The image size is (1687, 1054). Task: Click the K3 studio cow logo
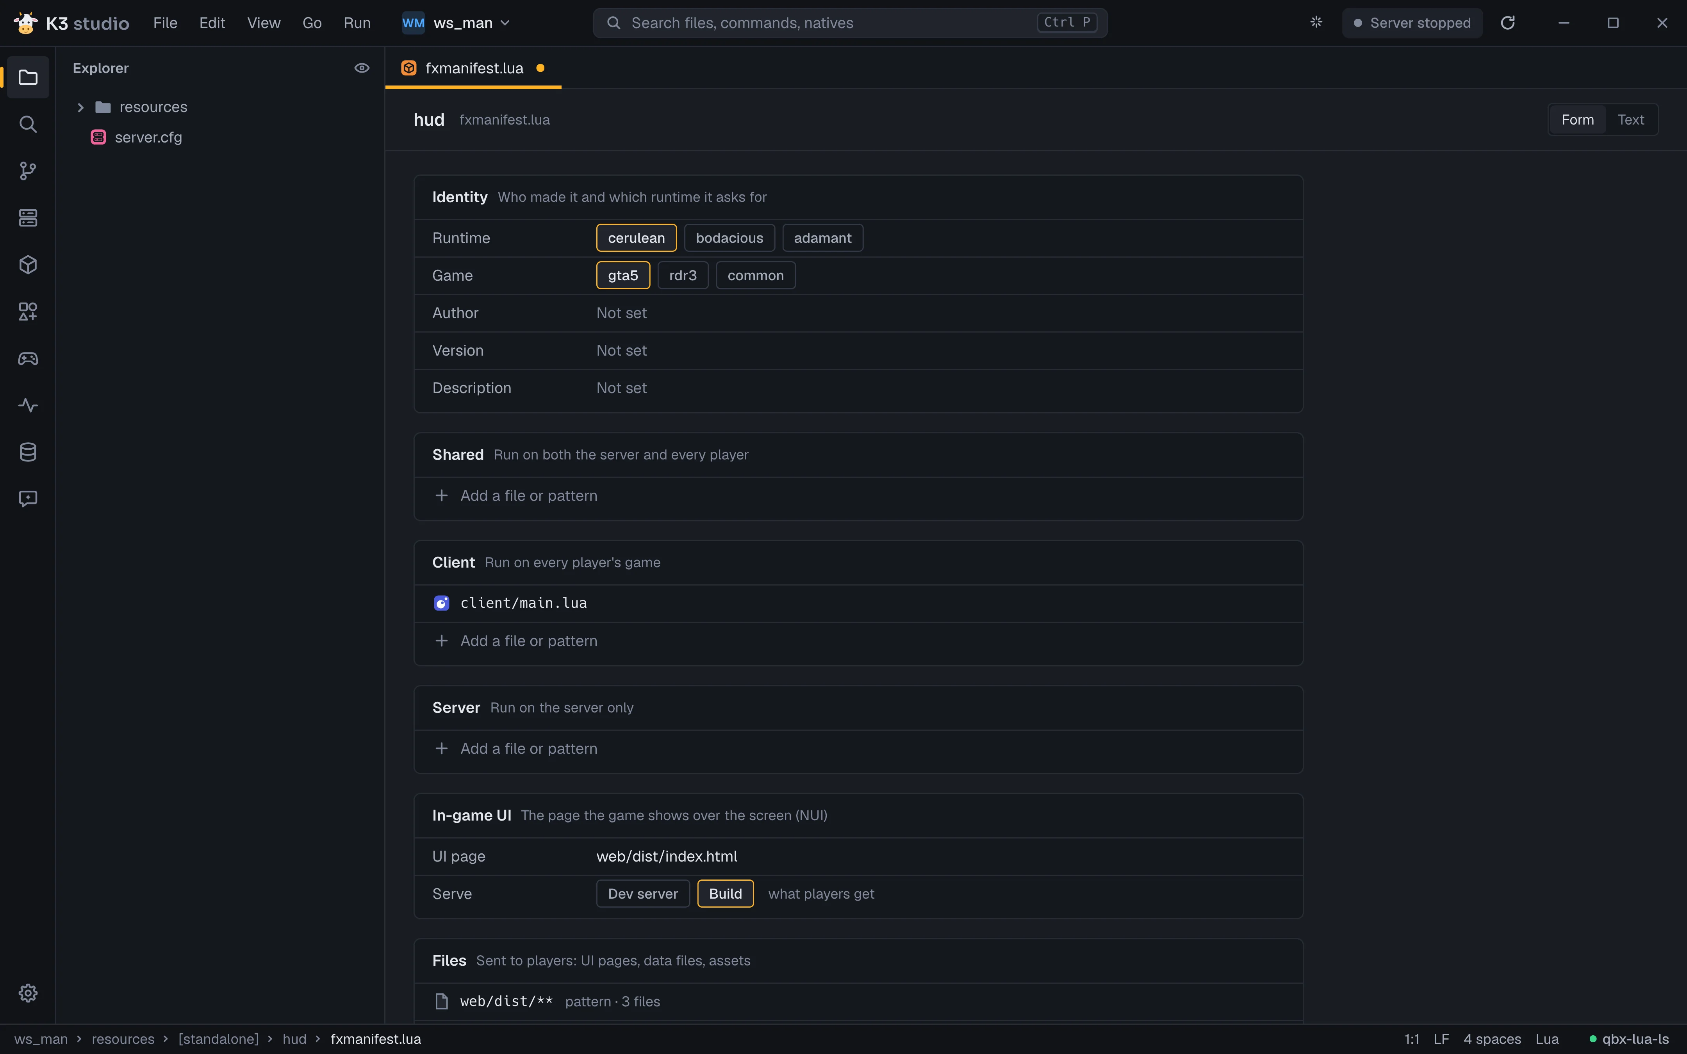point(26,23)
